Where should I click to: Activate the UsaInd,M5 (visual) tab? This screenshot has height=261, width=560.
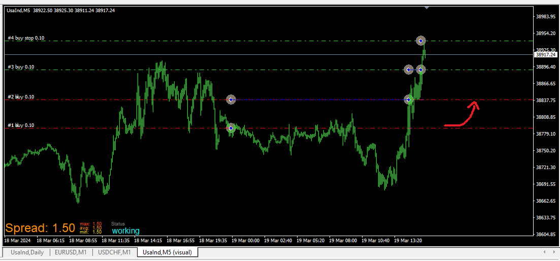coord(168,252)
